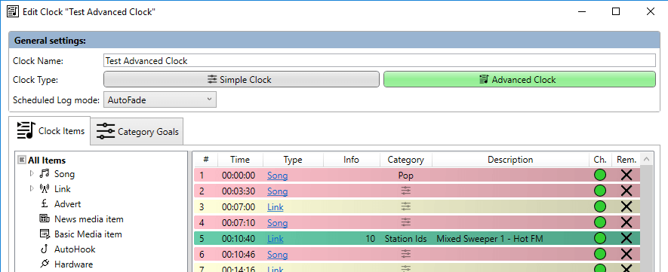Click the Pop category cell in row 1
Image resolution: width=668 pixels, height=272 pixels.
[x=405, y=176]
